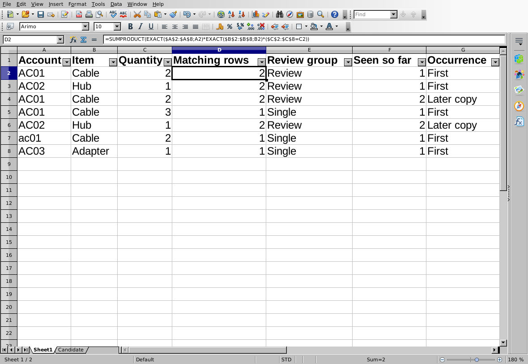Align cell text right
Image resolution: width=528 pixels, height=364 pixels.
185,26
